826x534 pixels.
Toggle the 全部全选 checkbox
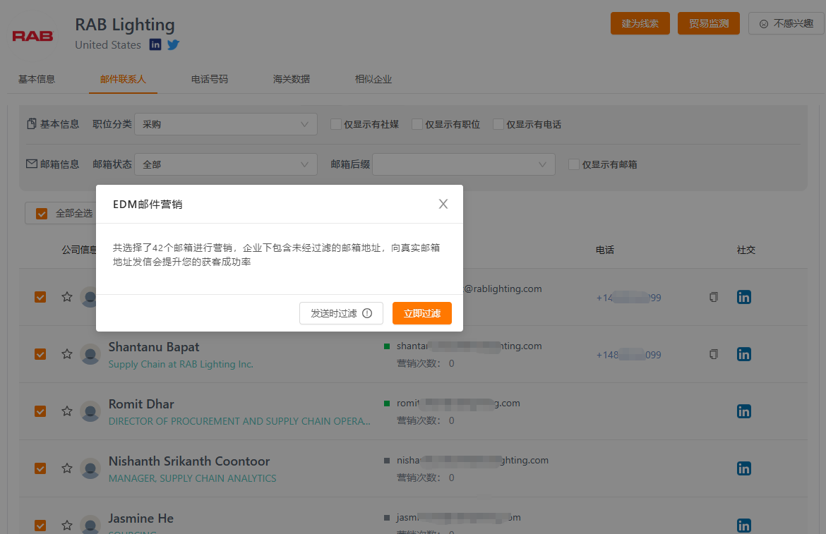(41, 214)
